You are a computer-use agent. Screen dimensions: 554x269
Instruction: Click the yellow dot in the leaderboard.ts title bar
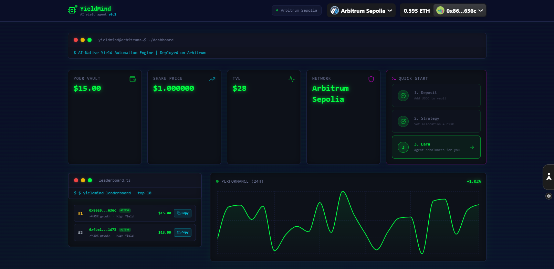pos(83,180)
